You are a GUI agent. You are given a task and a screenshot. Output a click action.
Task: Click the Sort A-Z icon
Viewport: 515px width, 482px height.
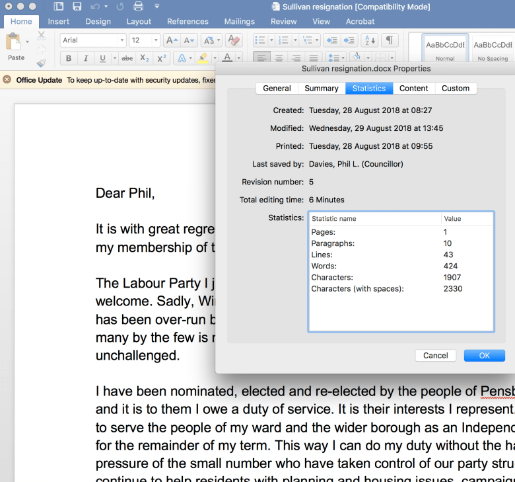pos(370,40)
